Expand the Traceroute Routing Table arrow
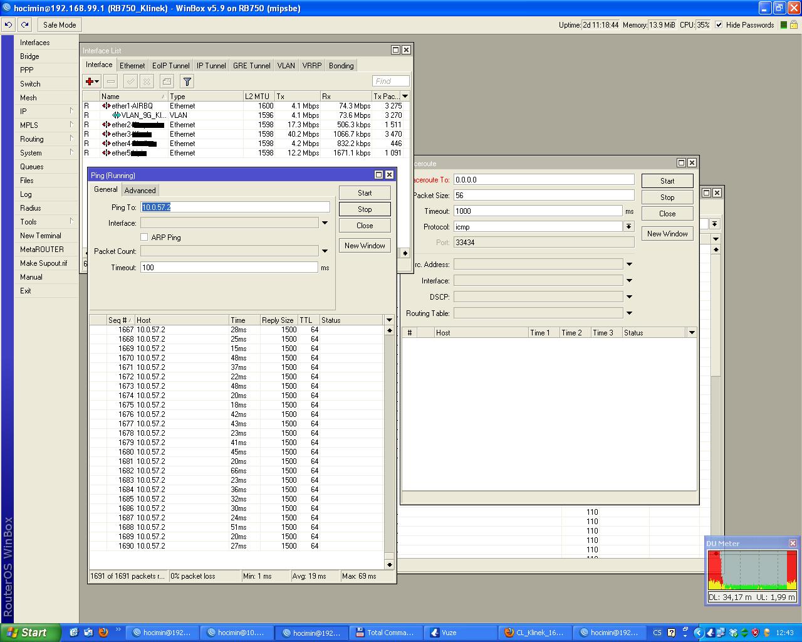 tap(629, 313)
